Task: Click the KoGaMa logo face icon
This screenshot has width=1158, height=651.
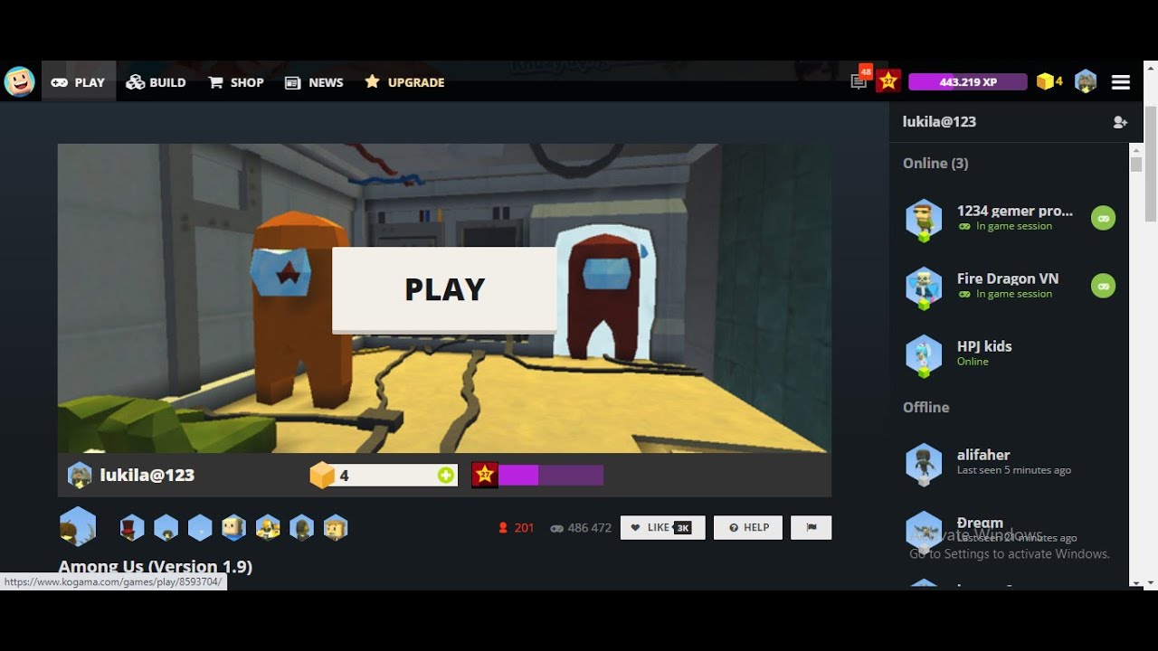Action: point(19,81)
